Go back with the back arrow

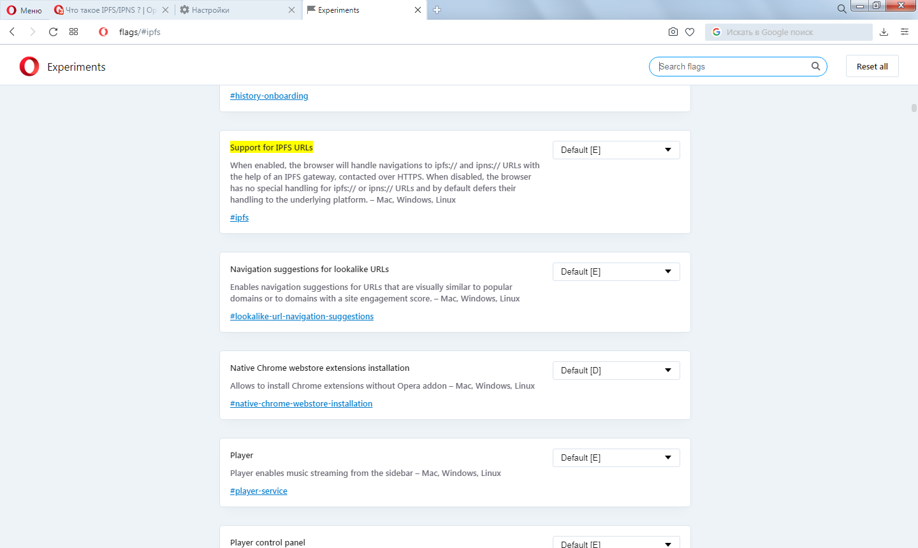[x=12, y=32]
